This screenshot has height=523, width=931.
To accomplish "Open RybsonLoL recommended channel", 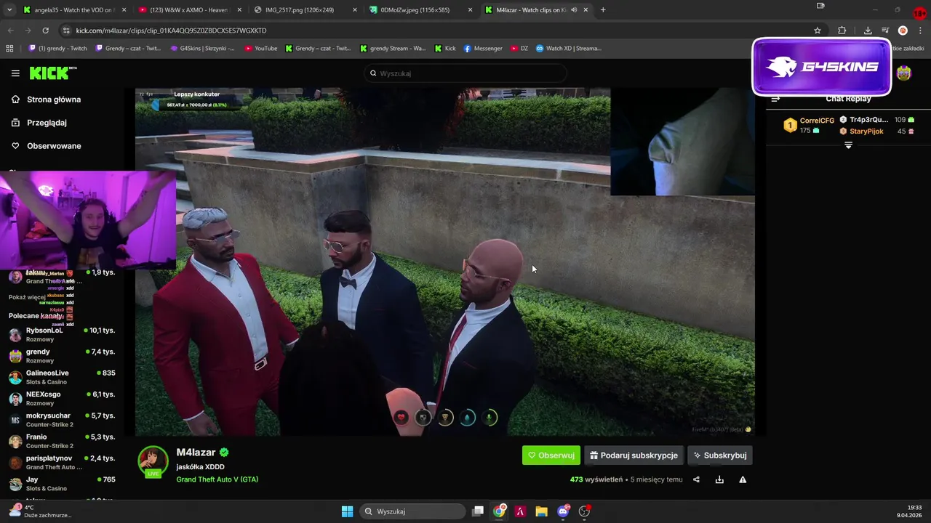I will coord(62,335).
